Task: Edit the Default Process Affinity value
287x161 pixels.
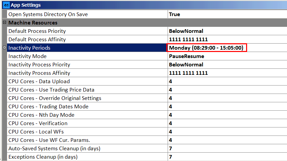Action: pyautogui.click(x=188, y=40)
